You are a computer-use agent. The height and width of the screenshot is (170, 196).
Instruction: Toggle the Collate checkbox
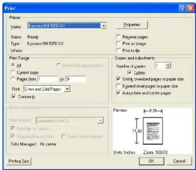pyautogui.click(x=130, y=73)
